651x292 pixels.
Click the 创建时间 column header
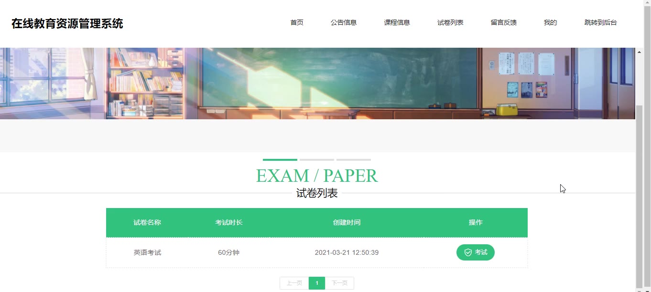(347, 222)
